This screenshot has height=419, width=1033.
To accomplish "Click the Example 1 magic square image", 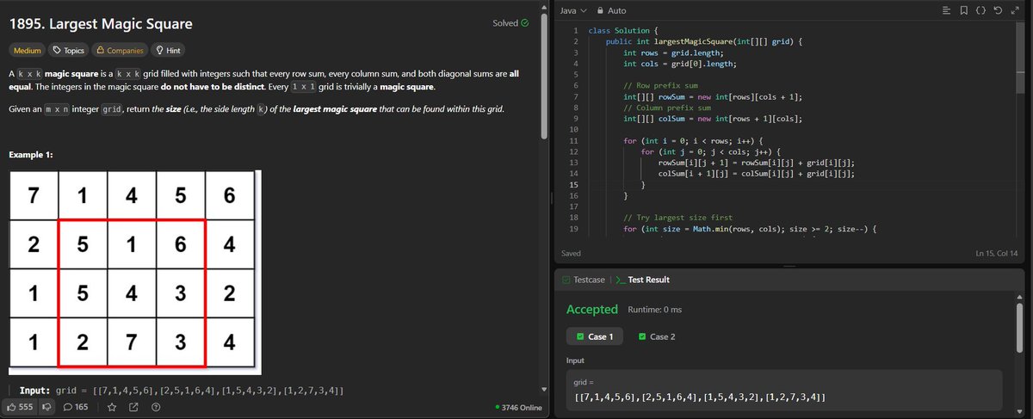I will (x=134, y=271).
